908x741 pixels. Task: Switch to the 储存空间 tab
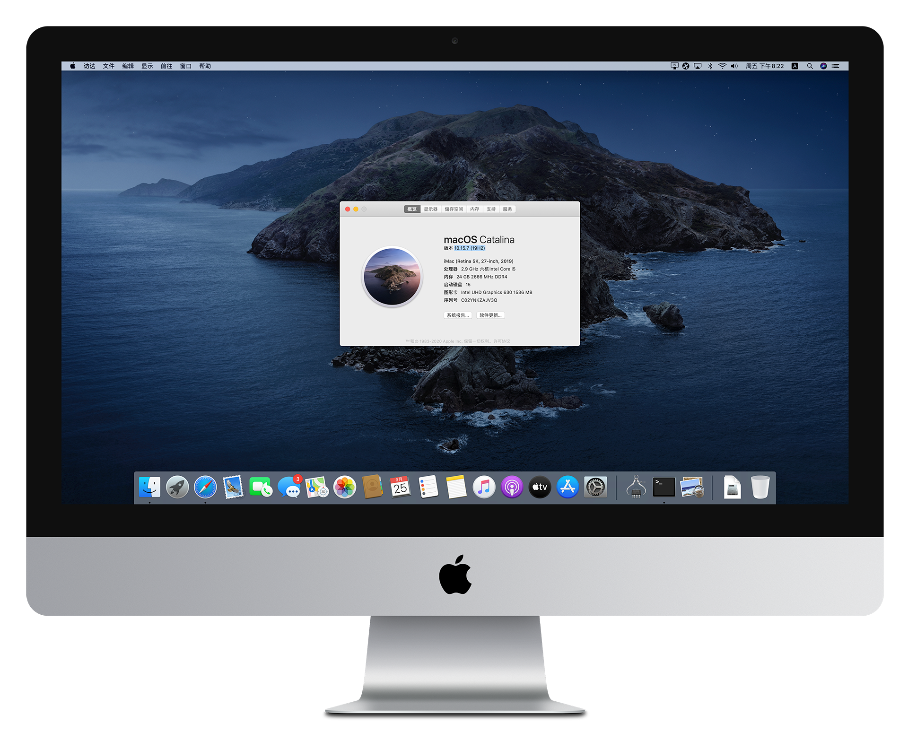(x=454, y=209)
